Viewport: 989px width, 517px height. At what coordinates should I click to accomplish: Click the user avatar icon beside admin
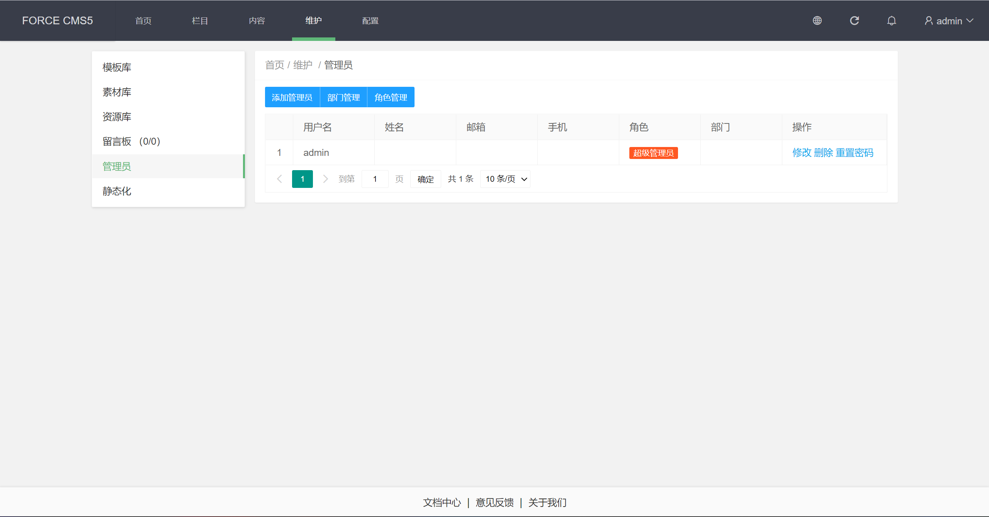928,20
